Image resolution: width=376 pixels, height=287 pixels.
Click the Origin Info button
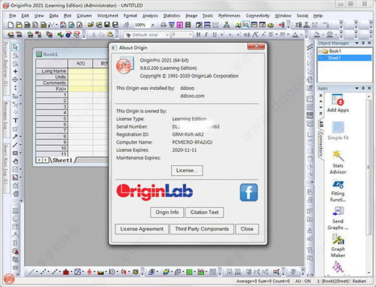167,213
